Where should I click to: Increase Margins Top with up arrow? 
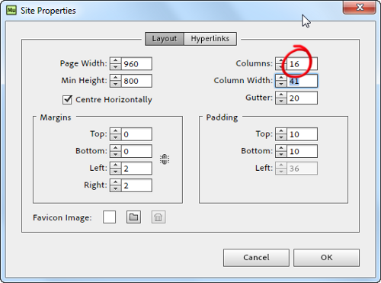pos(116,131)
